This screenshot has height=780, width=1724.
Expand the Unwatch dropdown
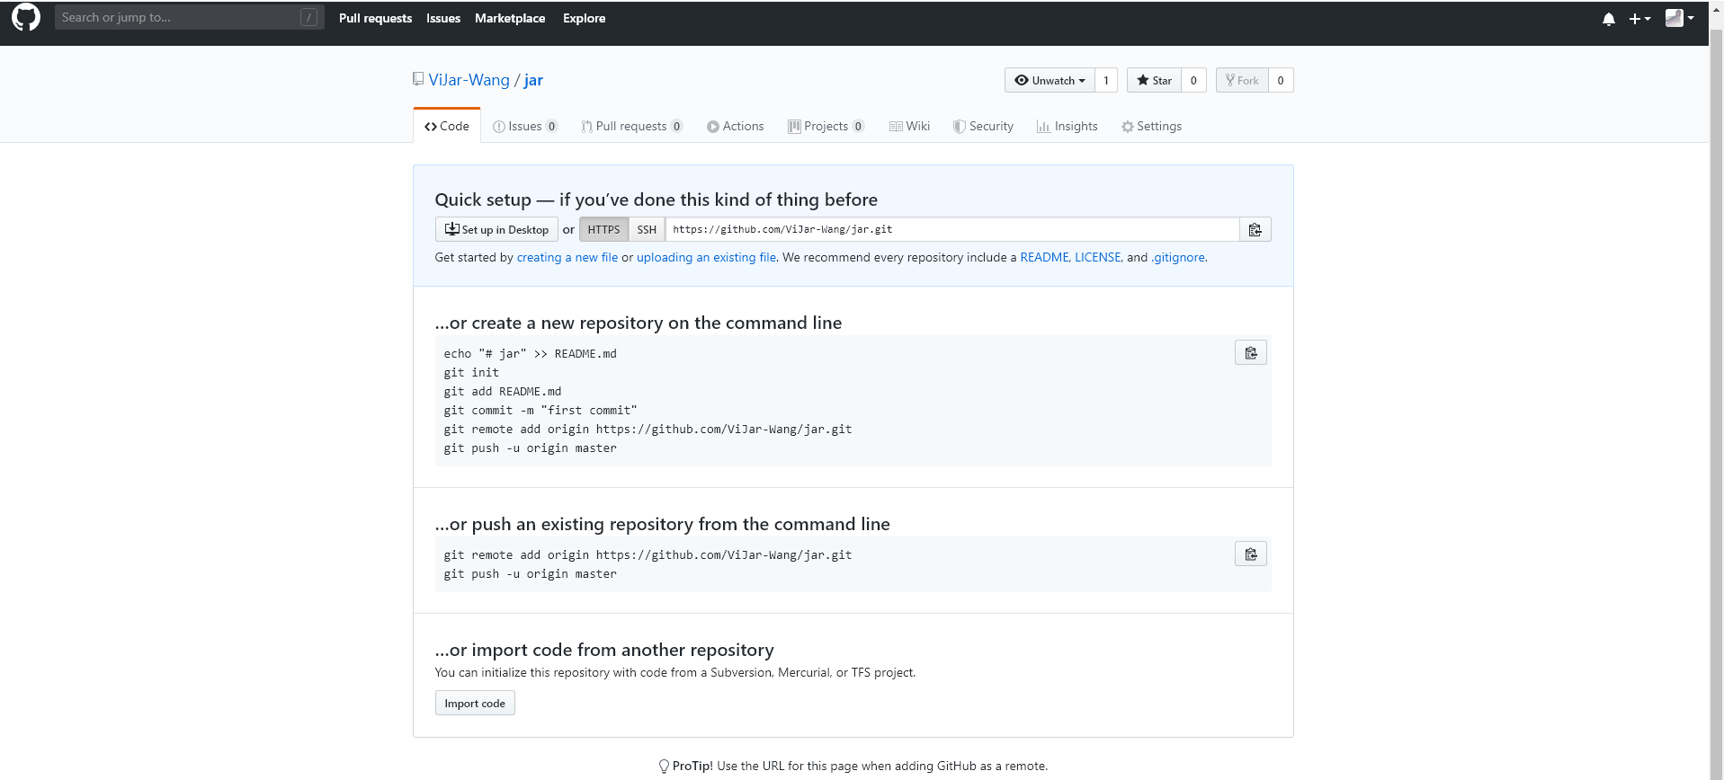tap(1050, 81)
